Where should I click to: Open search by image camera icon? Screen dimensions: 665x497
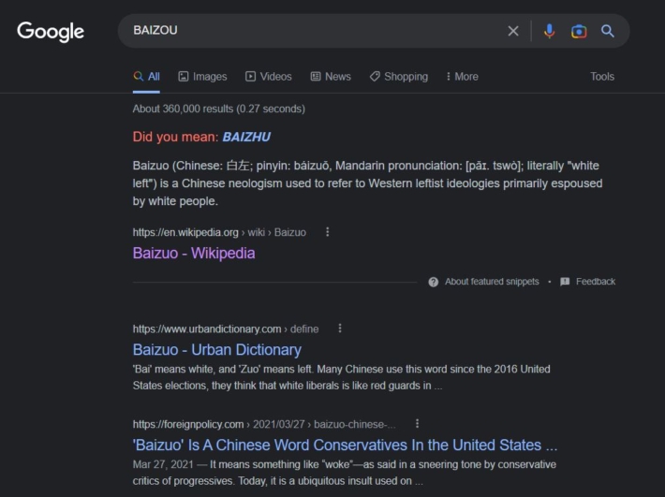pos(579,31)
